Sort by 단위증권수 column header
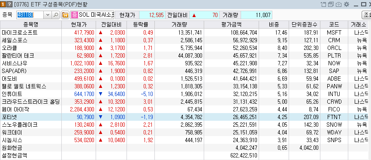 pyautogui.click(x=305, y=24)
